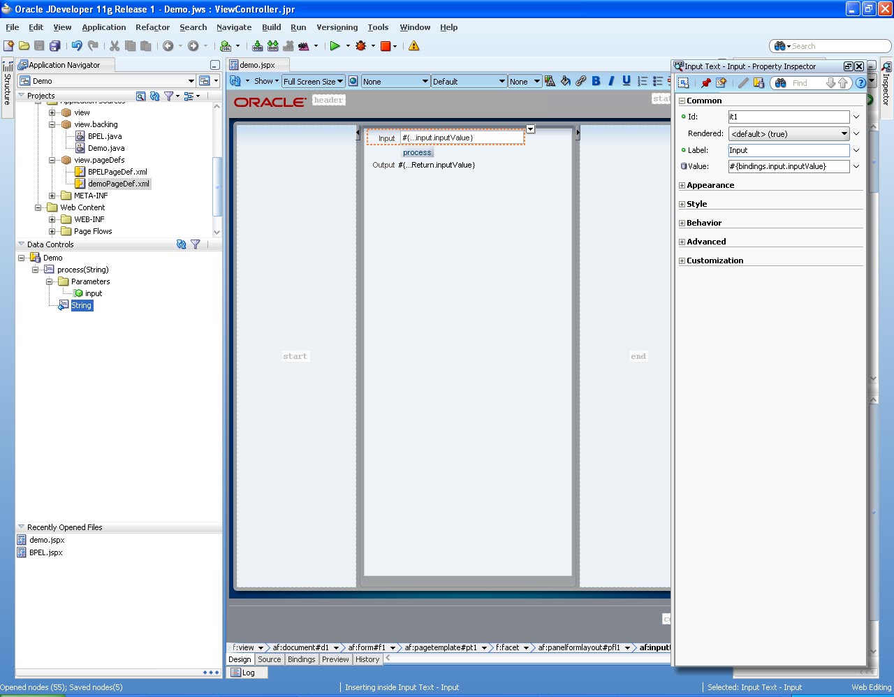The height and width of the screenshot is (697, 894).
Task: Click the af:form#f1 breadcrumb item
Action: point(367,647)
